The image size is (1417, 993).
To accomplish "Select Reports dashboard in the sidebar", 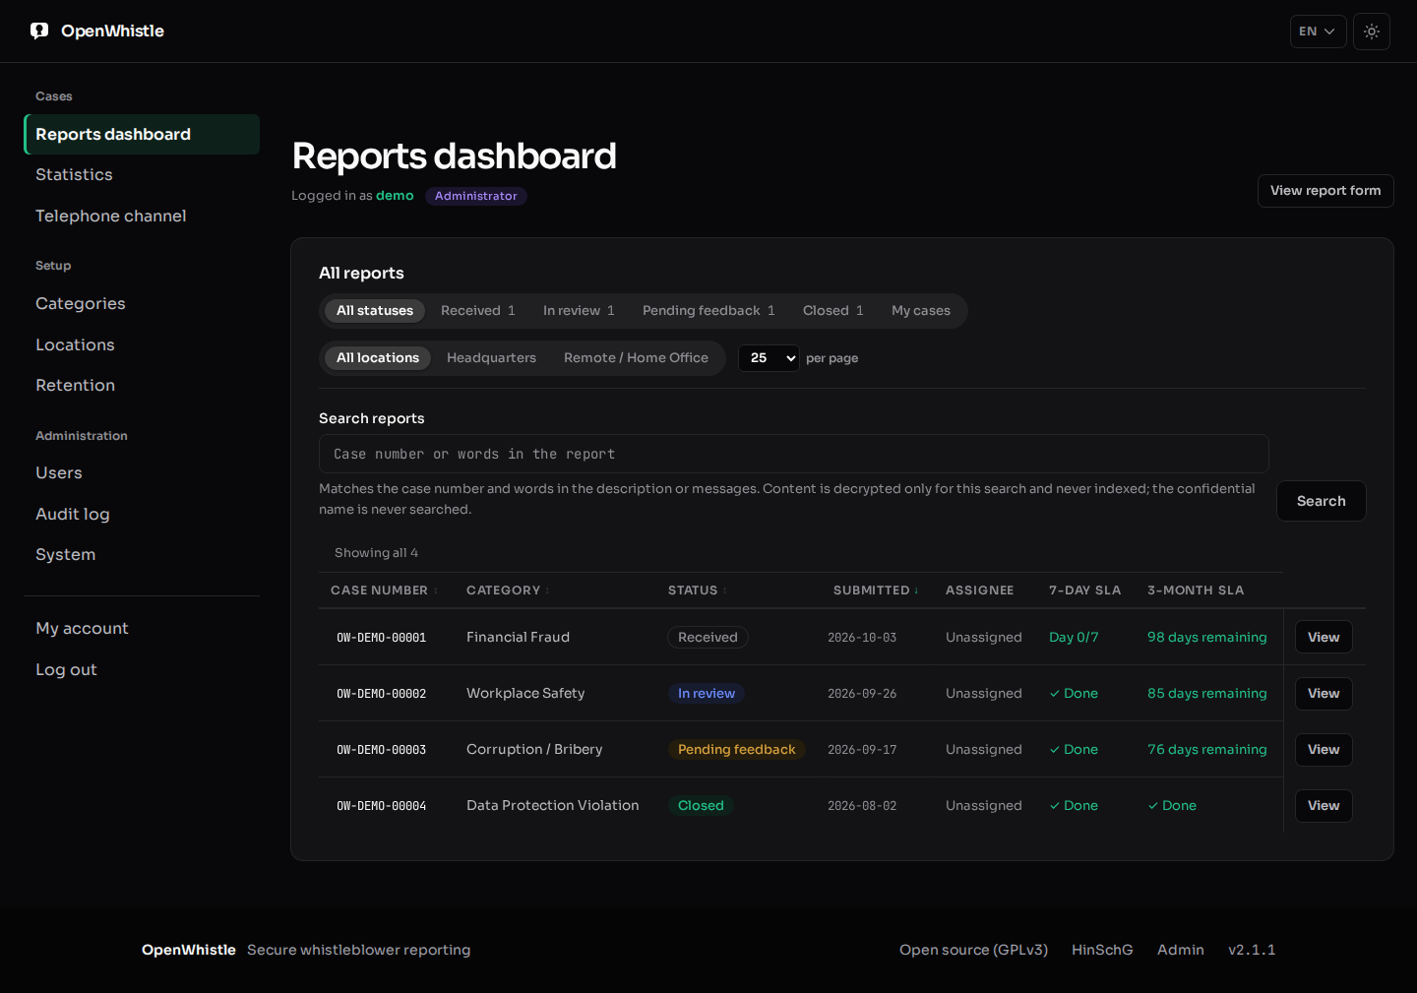I will tap(142, 135).
